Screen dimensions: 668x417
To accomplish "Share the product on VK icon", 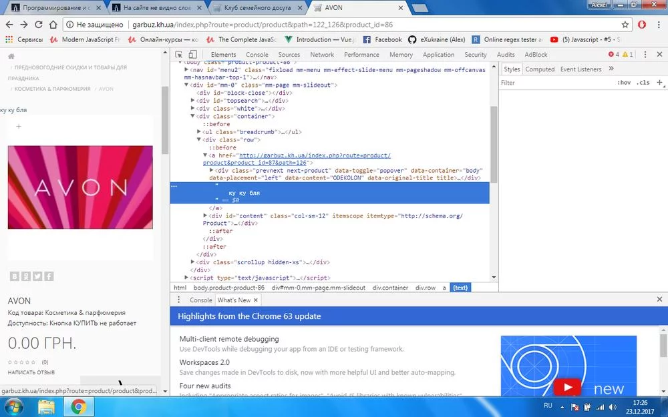I will click(15, 276).
